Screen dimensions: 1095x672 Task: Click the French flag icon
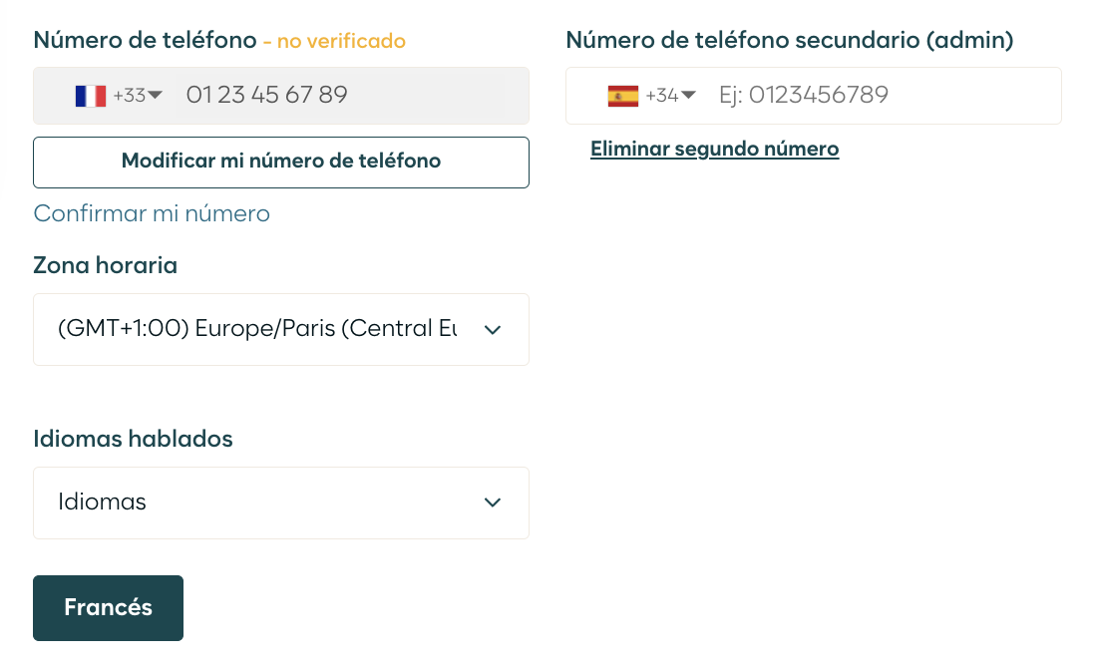pos(91,96)
